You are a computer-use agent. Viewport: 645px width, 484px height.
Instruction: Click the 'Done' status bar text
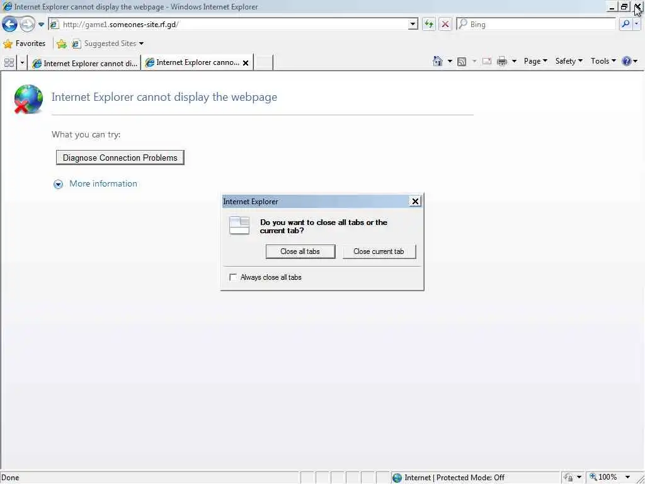[x=11, y=478]
